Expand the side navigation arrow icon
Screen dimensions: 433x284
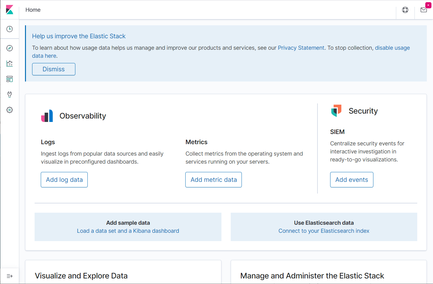pos(10,276)
